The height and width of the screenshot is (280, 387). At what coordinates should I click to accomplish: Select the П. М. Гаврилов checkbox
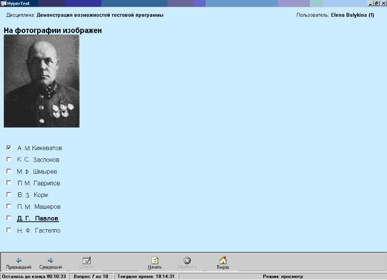click(9, 183)
